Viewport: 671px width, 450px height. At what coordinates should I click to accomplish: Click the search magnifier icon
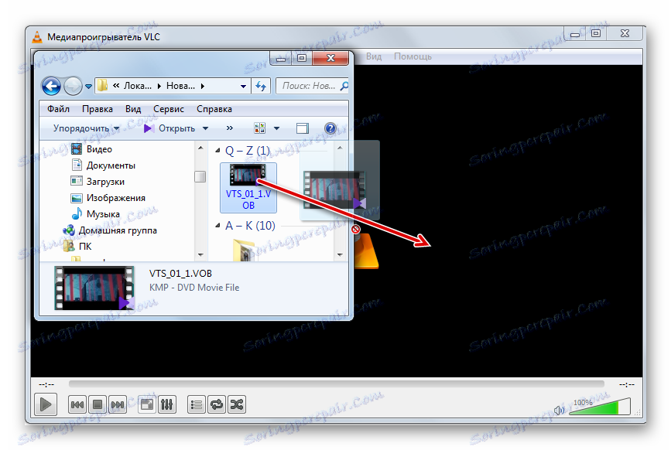click(344, 86)
